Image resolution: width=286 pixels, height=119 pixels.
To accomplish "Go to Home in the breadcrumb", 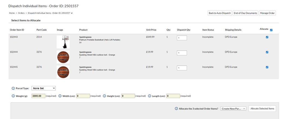I will click(12, 13).
